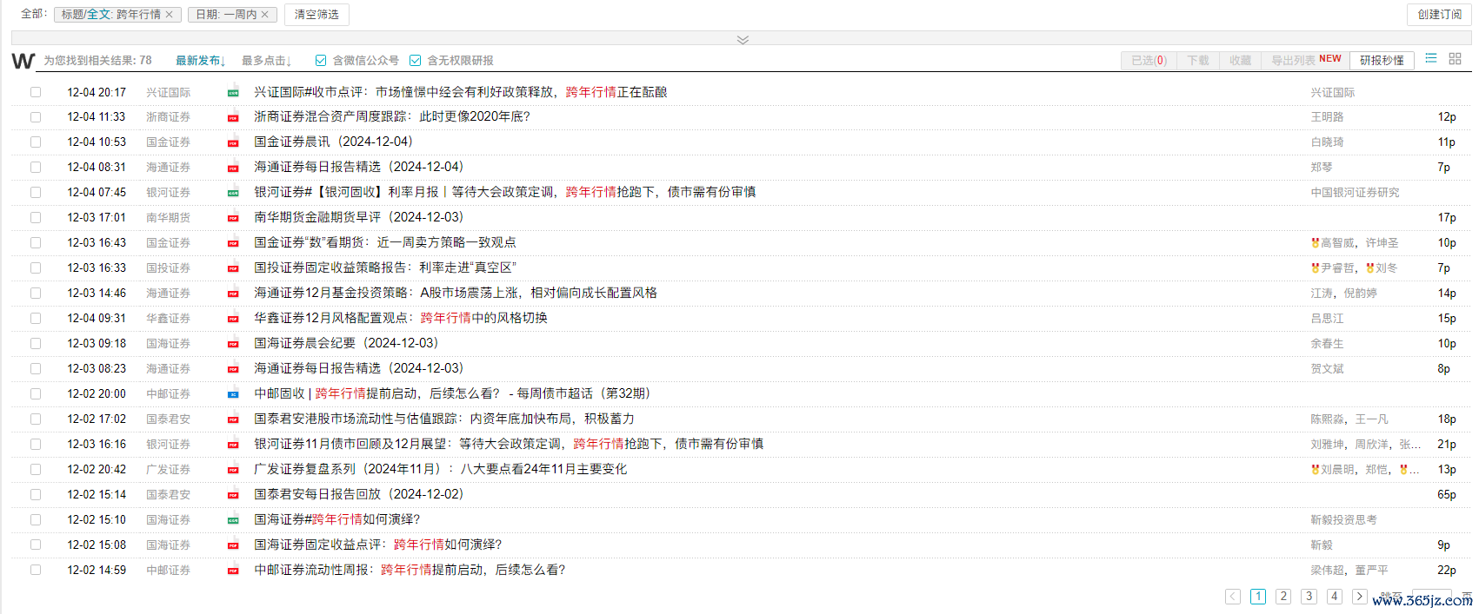Viewport: 1479px width, 614px height.
Task: Open PDF icon for 海通证券每日报告精选 (2024-12-04)
Action: (x=233, y=168)
